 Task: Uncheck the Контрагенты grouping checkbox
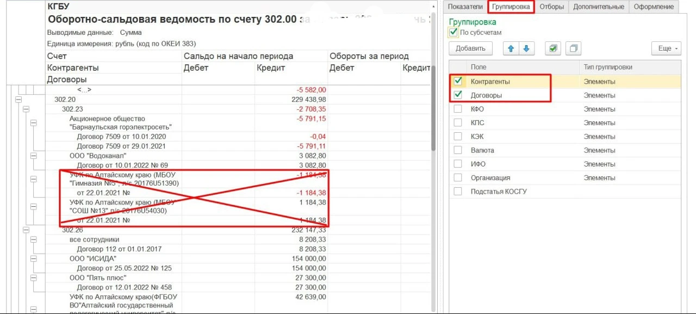pyautogui.click(x=458, y=81)
